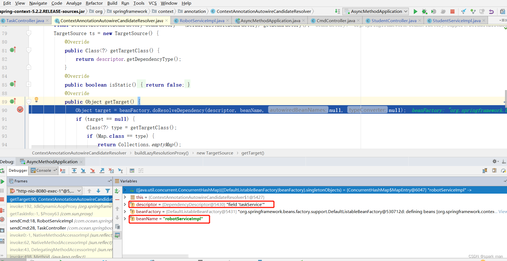
Task: Open Project Structure icon in the top toolbar
Action: point(502,12)
